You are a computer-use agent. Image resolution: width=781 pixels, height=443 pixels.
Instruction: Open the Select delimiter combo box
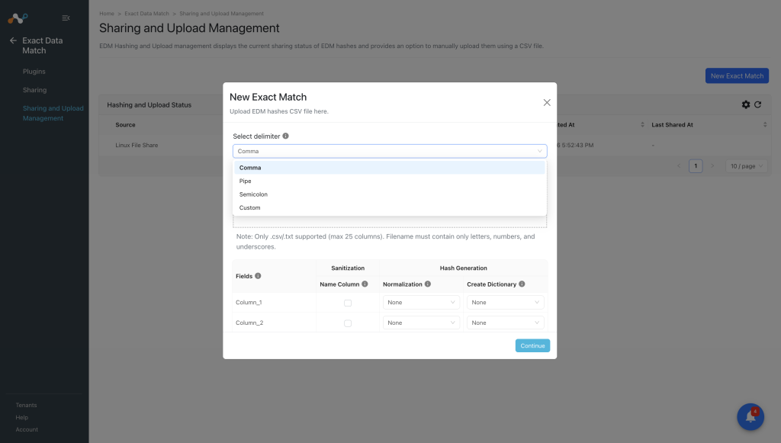click(390, 151)
